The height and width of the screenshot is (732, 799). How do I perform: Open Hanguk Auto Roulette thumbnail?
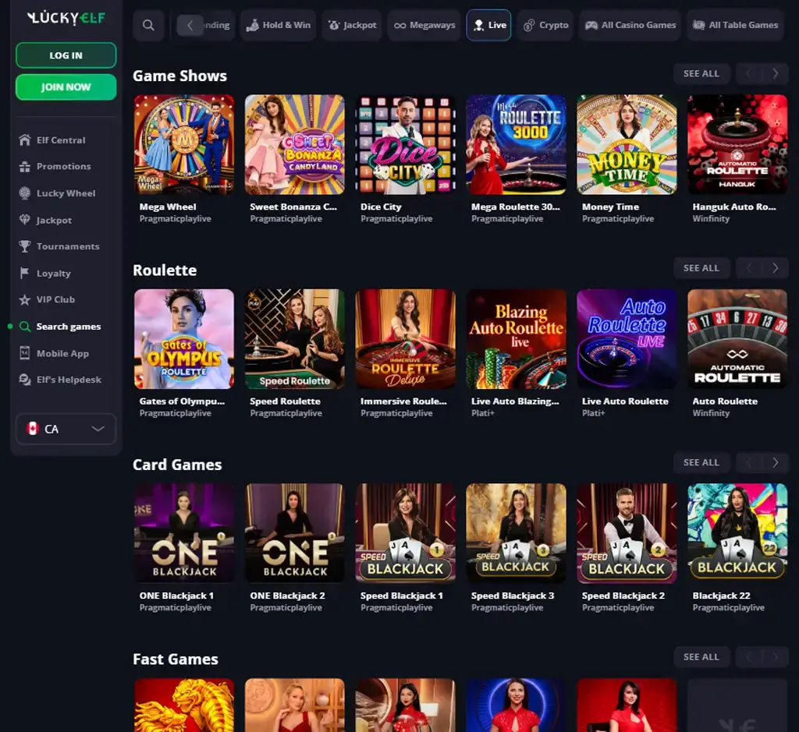(x=737, y=144)
